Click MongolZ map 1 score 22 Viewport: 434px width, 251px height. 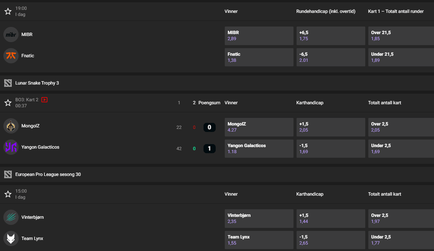[179, 127]
